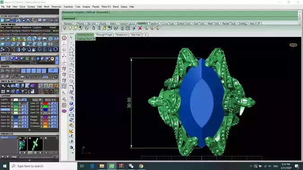
Task: Click the four-way move arrows icon in Main Menu
Action: pyautogui.click(x=24, y=50)
